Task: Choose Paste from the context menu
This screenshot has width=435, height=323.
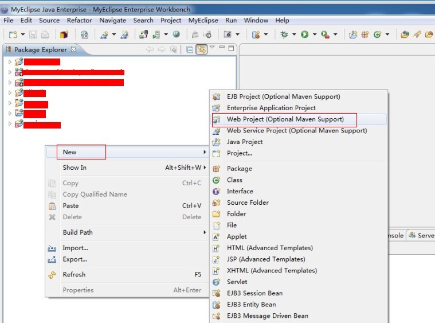Action: [127, 205]
